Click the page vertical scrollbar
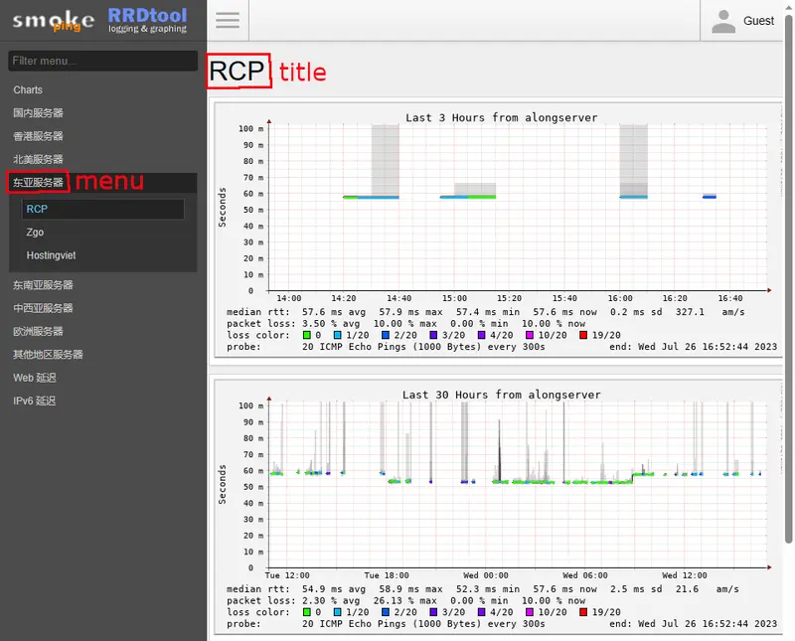Screen dimensions: 795x641 pos(789,298)
